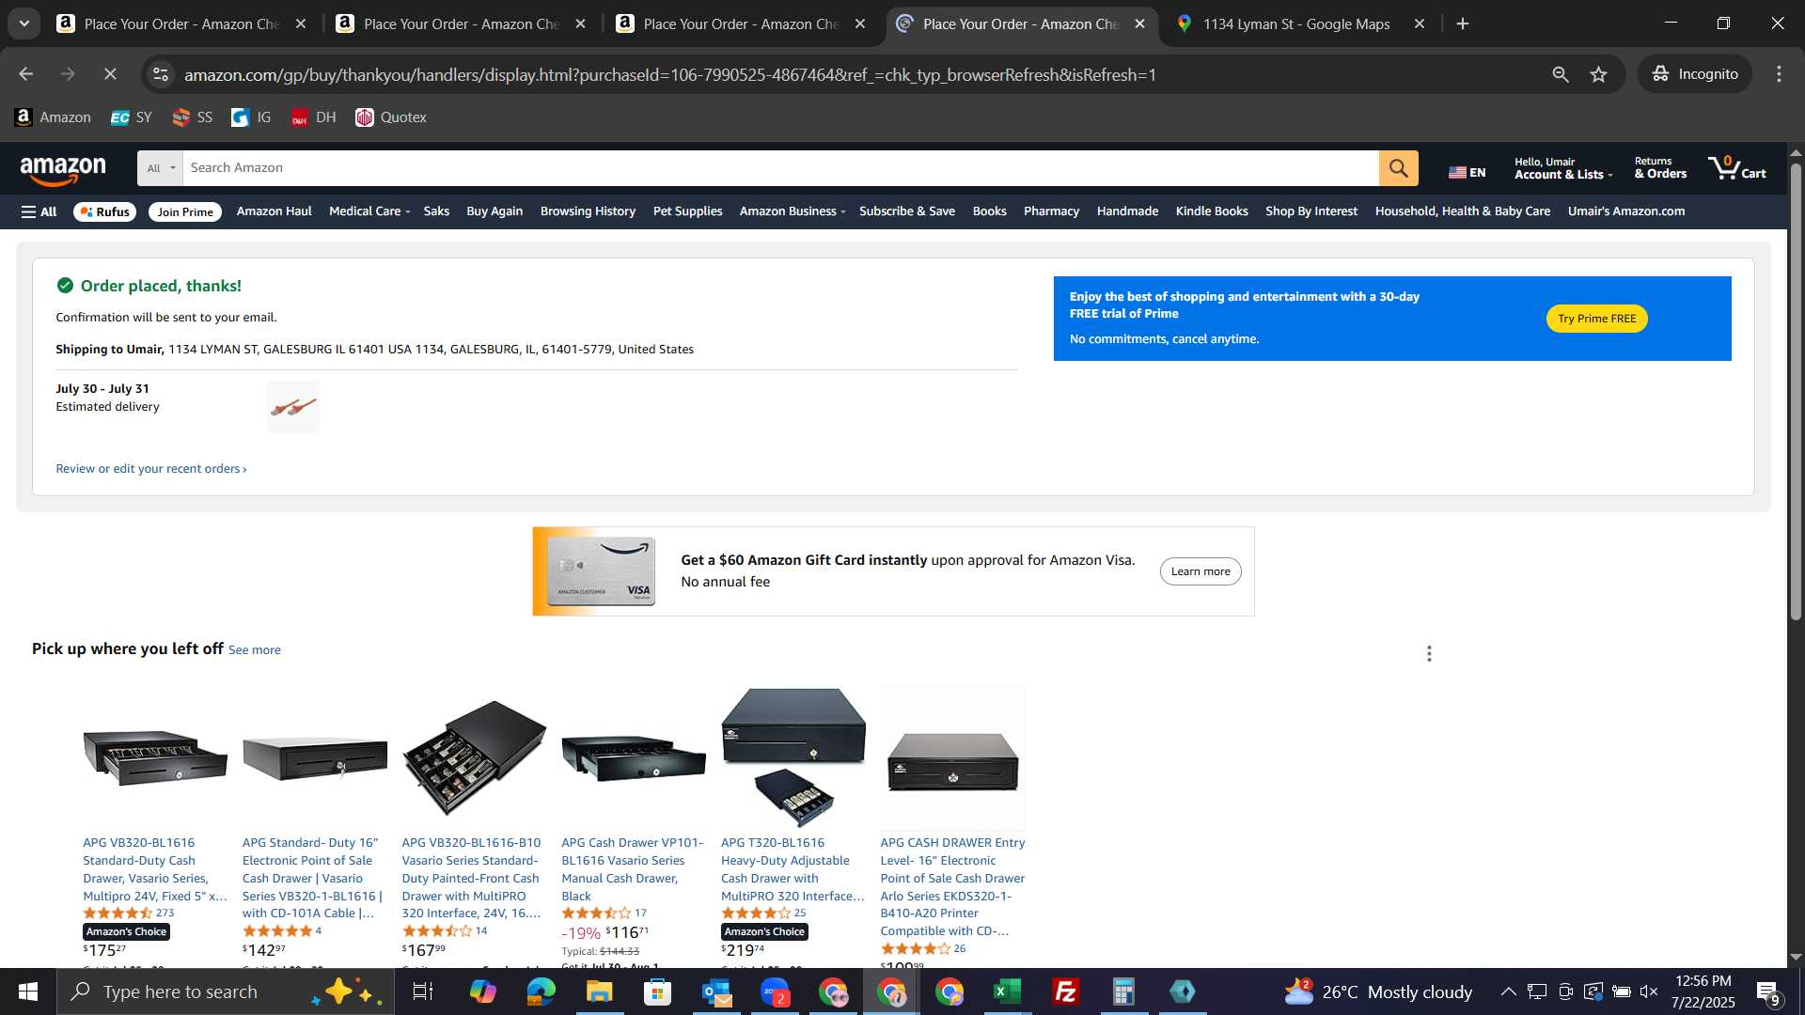Open the EN language selector
This screenshot has width=1805, height=1015.
[1467, 172]
